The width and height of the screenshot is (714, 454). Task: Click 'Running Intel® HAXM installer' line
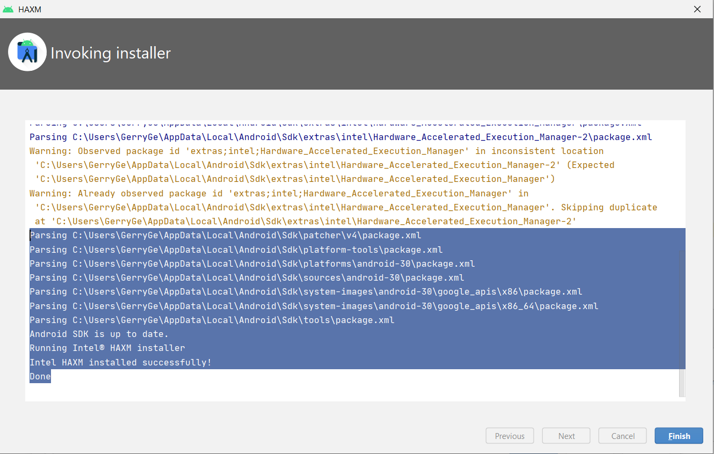tap(107, 348)
